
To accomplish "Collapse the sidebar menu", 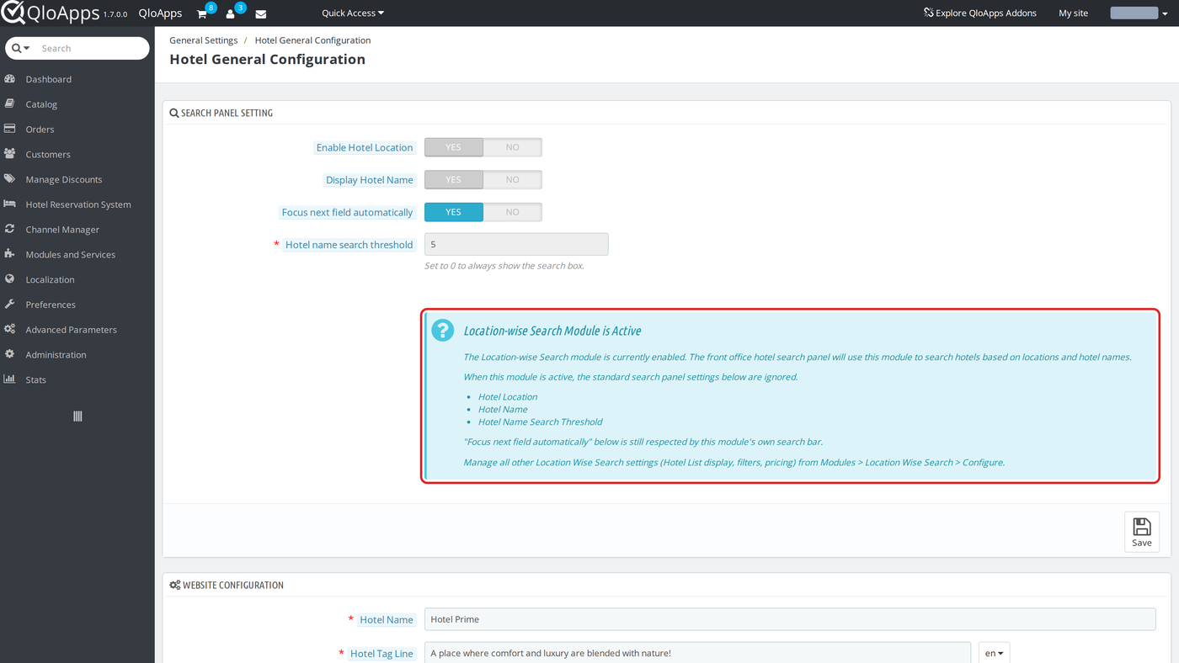I will click(x=77, y=416).
